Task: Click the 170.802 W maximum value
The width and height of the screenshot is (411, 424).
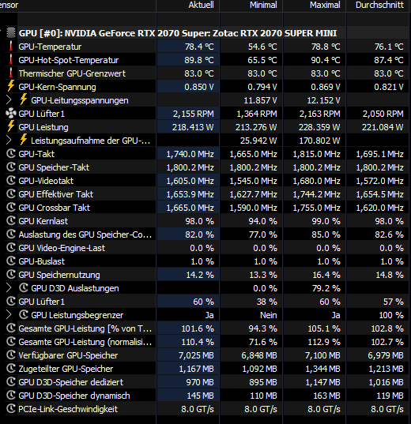Action: tap(320, 141)
